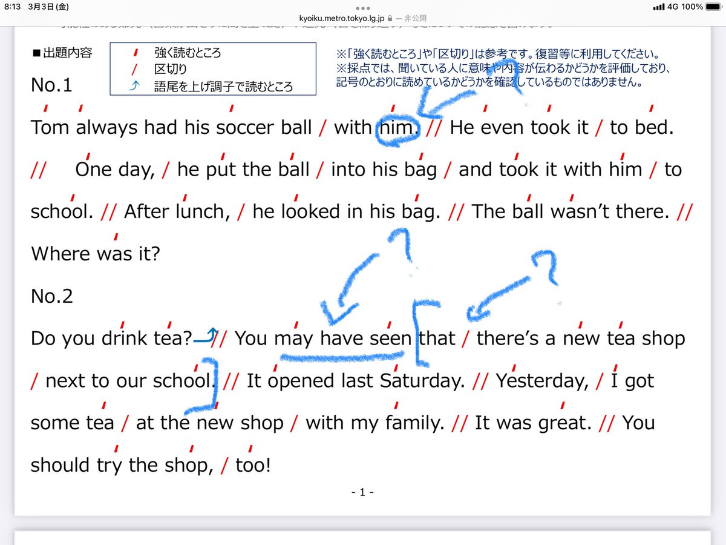Screen dimensions: 726x545
Task: Select the phrase "next to our school."
Action: pos(130,381)
